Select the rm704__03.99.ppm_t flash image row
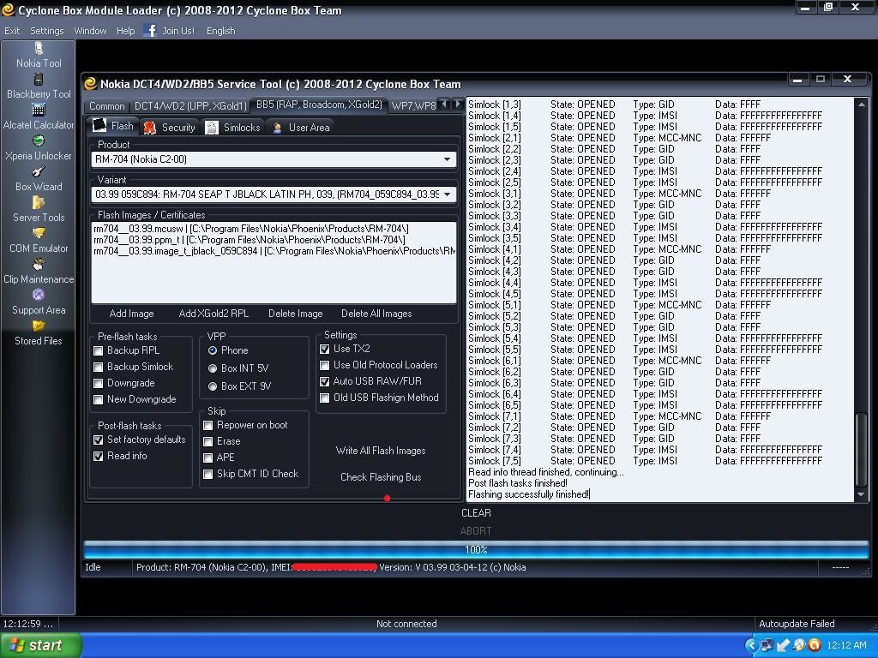 point(250,240)
